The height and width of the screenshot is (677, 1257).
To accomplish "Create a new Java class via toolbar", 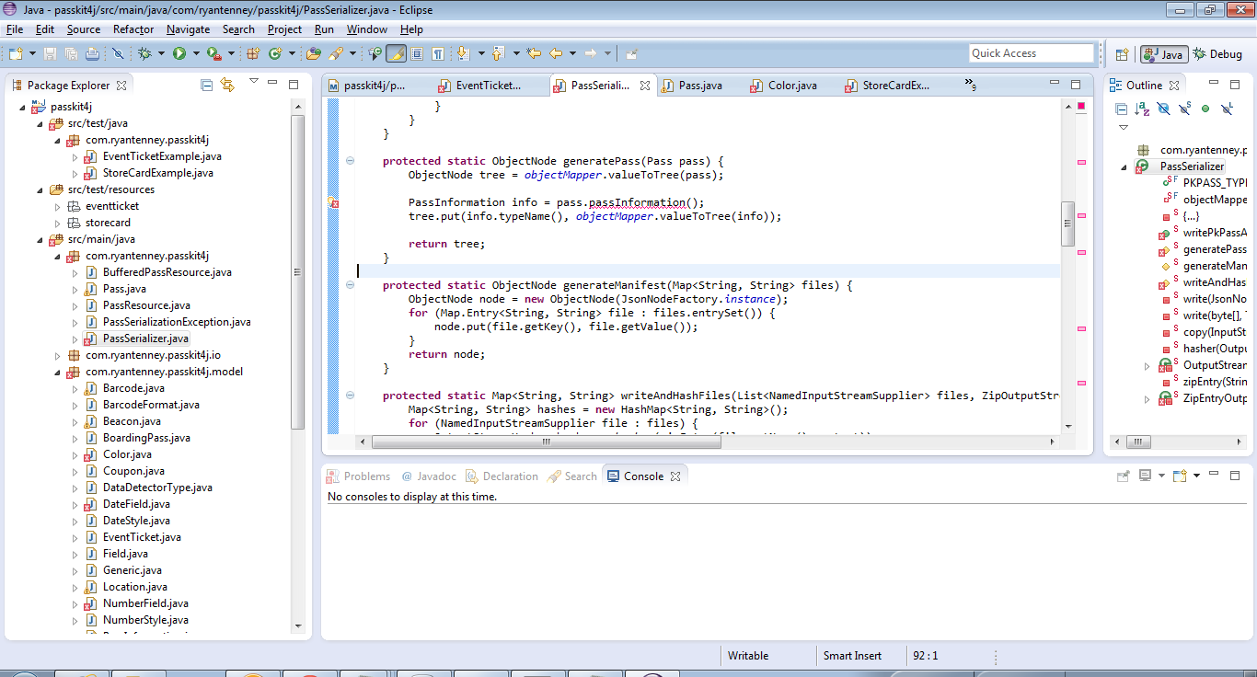I will click(274, 53).
